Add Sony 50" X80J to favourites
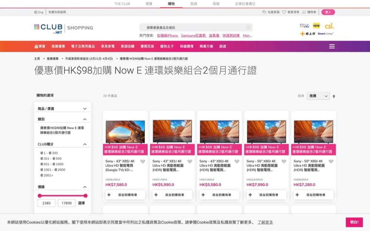This screenshot has width=370, height=231. click(x=331, y=162)
